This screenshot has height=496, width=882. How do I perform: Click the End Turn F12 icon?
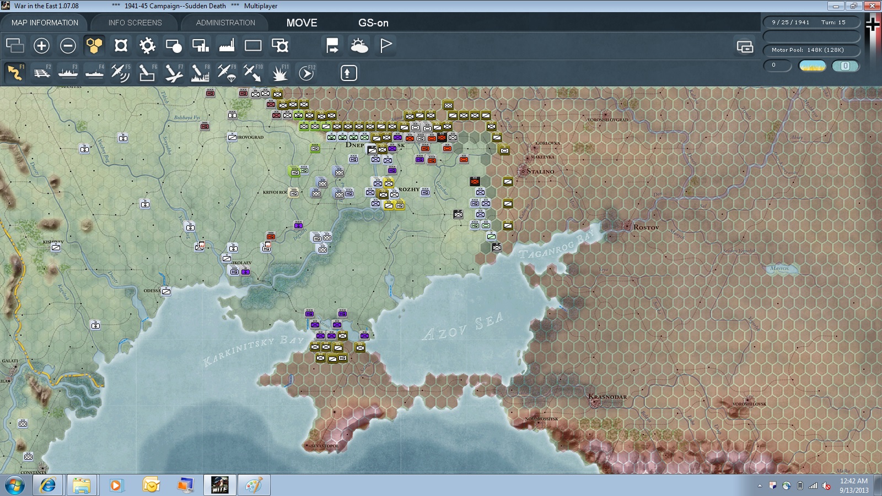(306, 73)
